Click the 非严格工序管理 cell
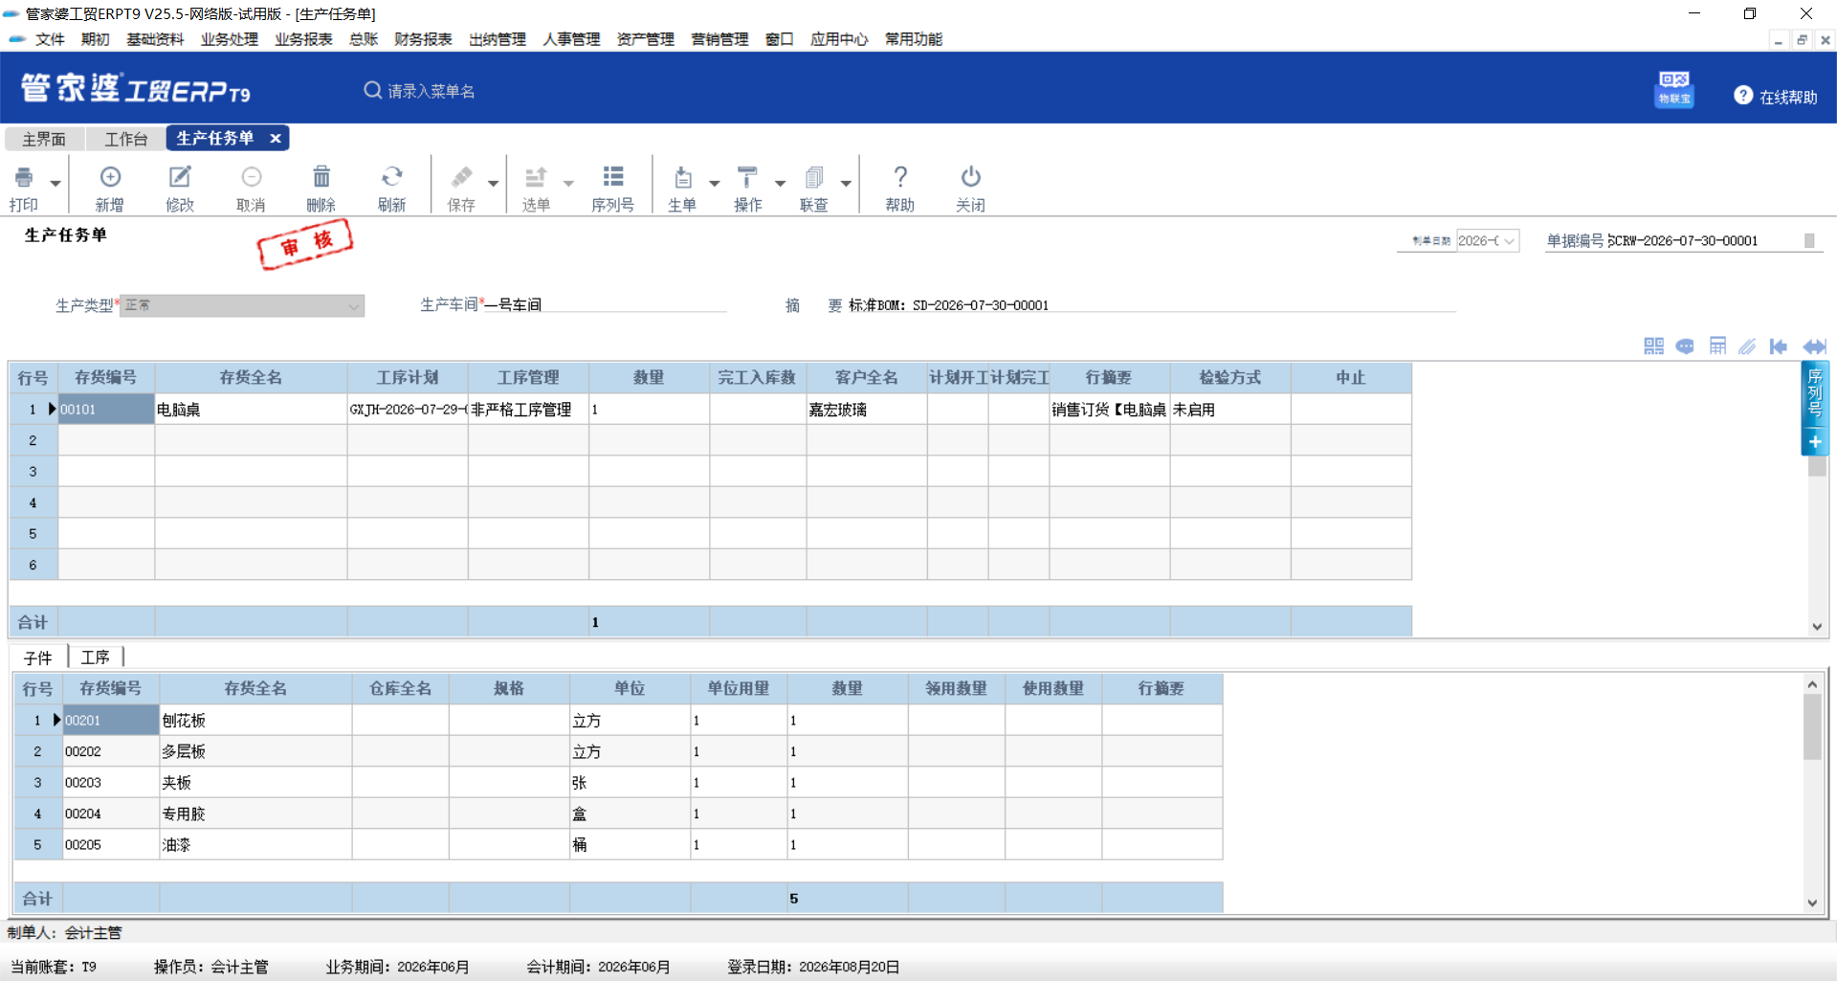The height and width of the screenshot is (981, 1837). click(x=528, y=410)
